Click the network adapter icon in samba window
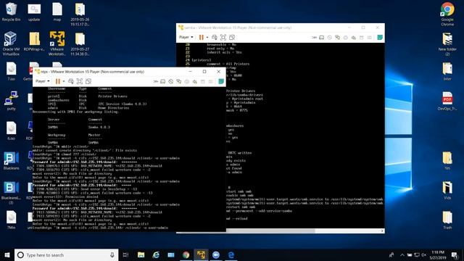The image size is (464, 261). point(338,38)
